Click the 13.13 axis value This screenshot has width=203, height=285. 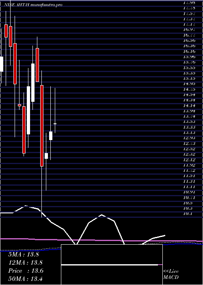189,133
